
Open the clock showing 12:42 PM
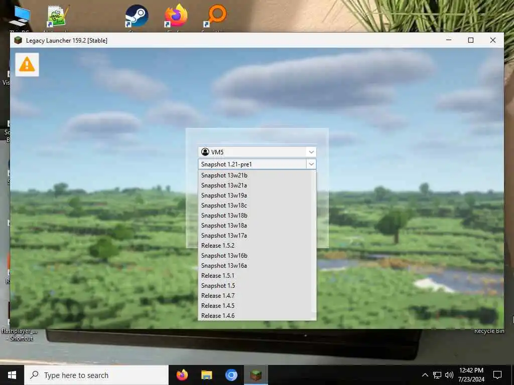click(471, 375)
